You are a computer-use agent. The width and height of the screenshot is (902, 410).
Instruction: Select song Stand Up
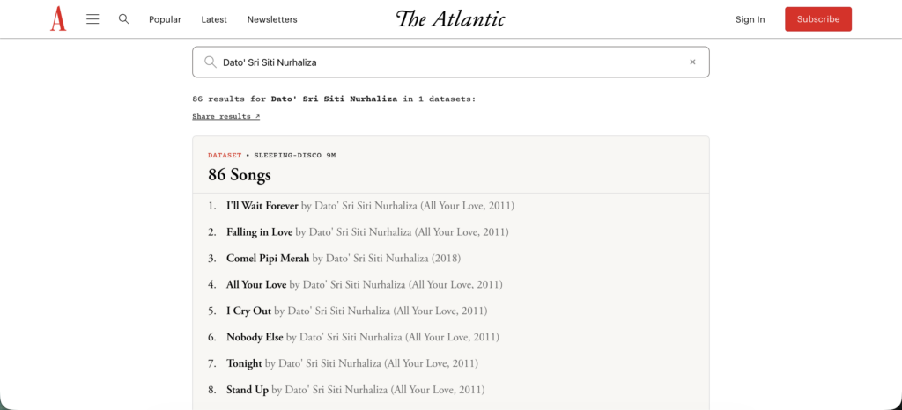click(x=248, y=390)
